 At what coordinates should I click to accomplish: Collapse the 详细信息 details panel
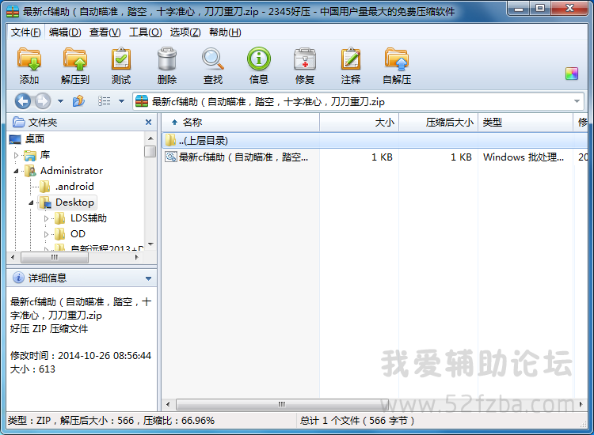tap(149, 278)
